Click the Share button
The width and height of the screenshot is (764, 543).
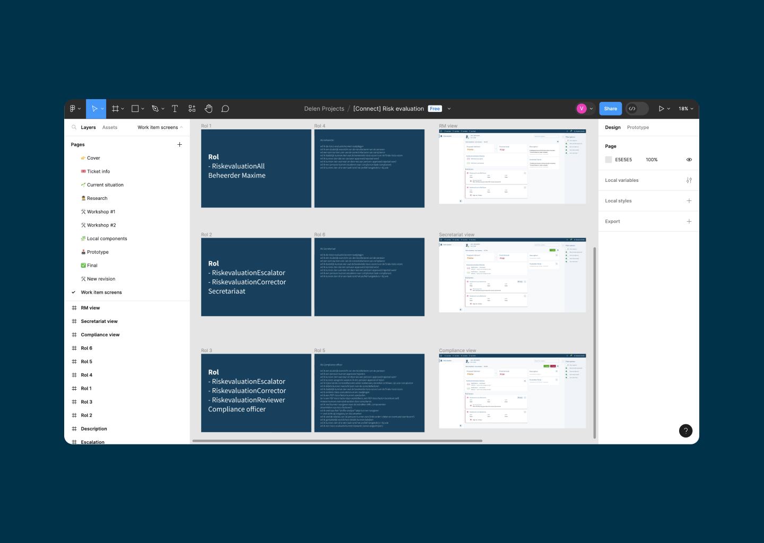click(610, 109)
